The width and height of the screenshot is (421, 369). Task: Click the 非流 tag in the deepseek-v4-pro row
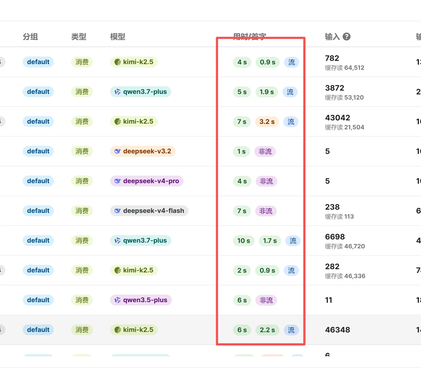[267, 181]
